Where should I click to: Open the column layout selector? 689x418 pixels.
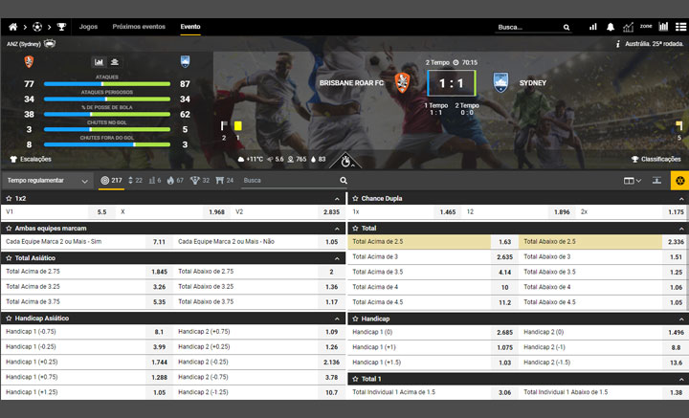point(633,181)
